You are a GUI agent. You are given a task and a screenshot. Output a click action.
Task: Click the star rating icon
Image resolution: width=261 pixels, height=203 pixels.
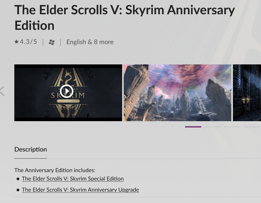click(16, 42)
